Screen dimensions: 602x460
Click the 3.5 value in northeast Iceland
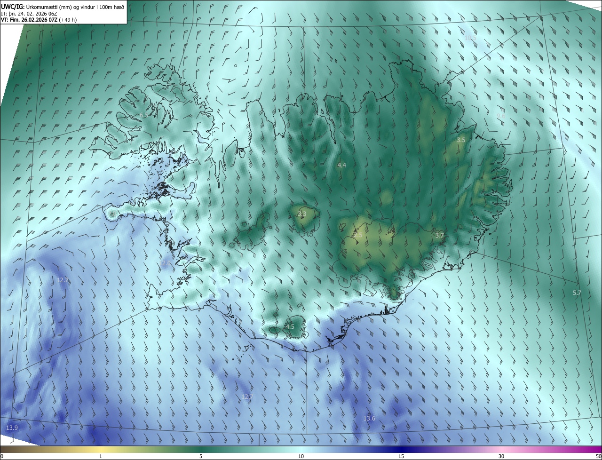[461, 140]
